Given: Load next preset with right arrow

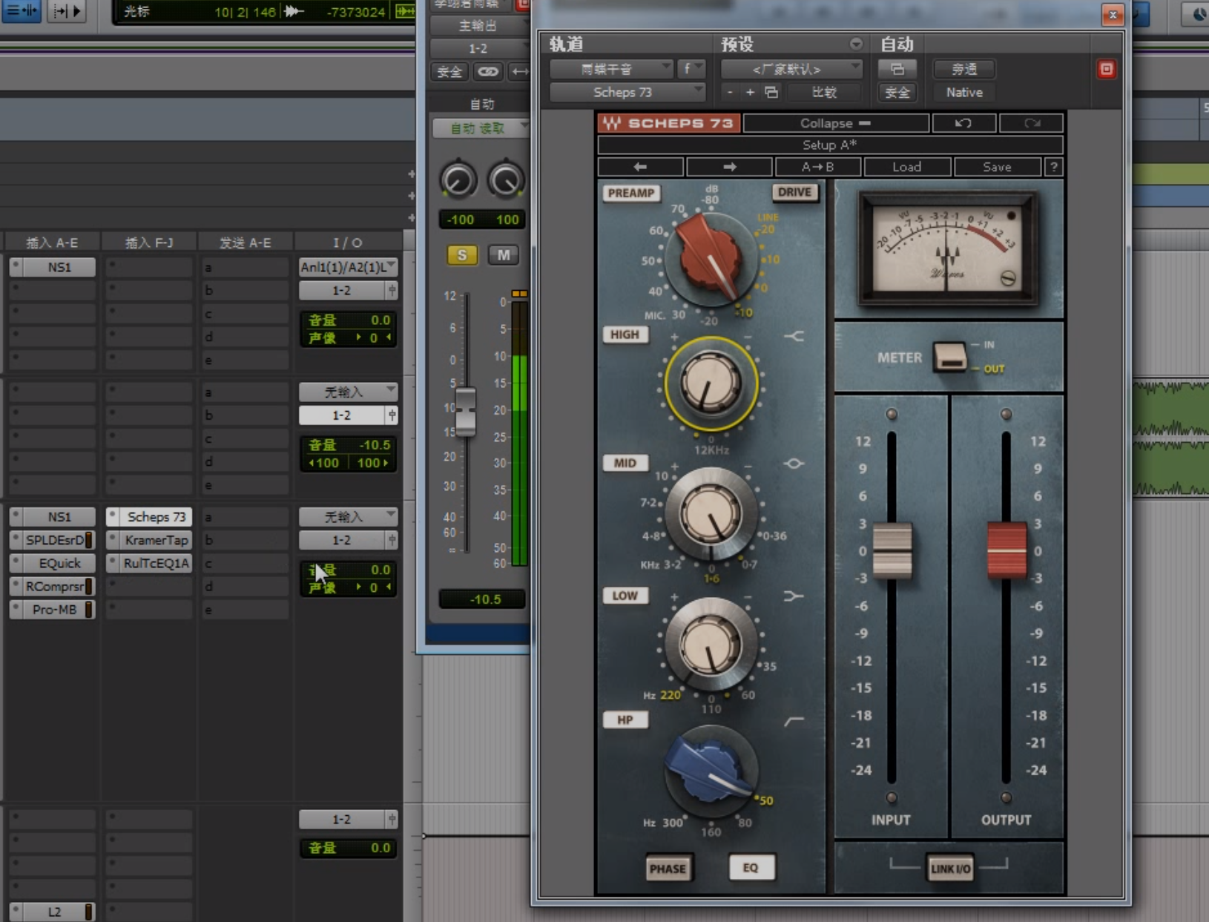Looking at the screenshot, I should (729, 167).
